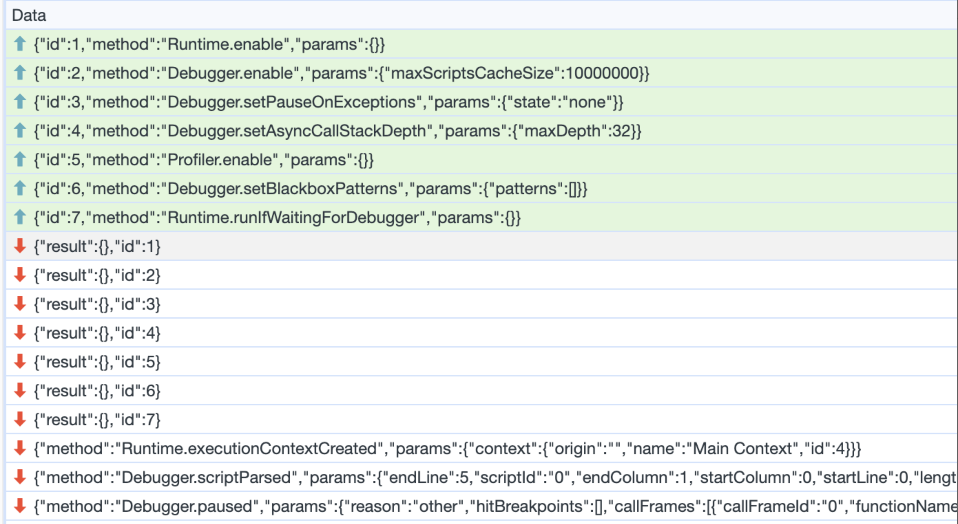
Task: Click the send arrow beside Profiler.enable
Action: tap(19, 160)
